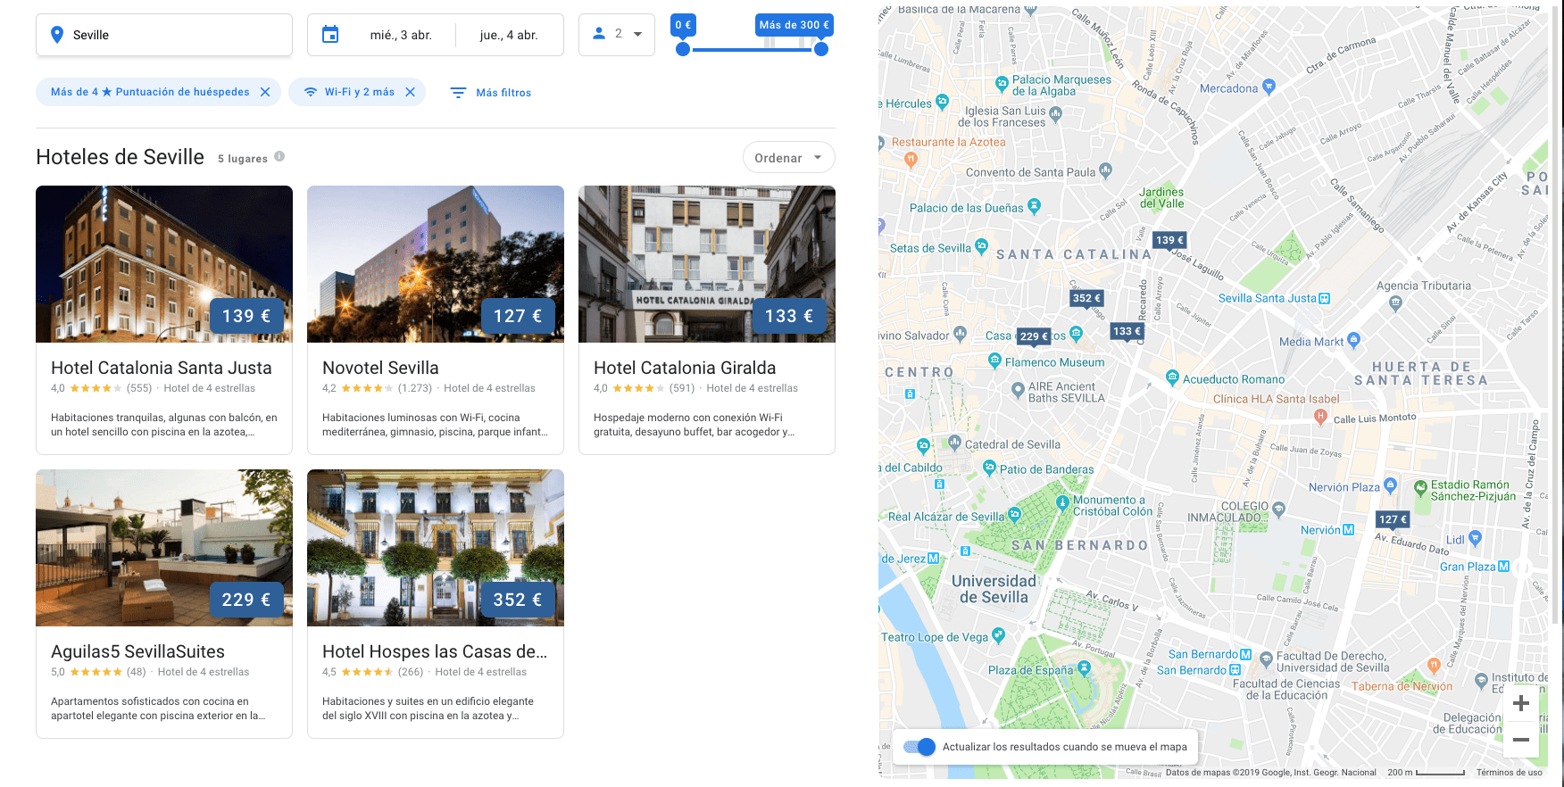
Task: Open the Ordenar sort dropdown
Action: [x=789, y=158]
